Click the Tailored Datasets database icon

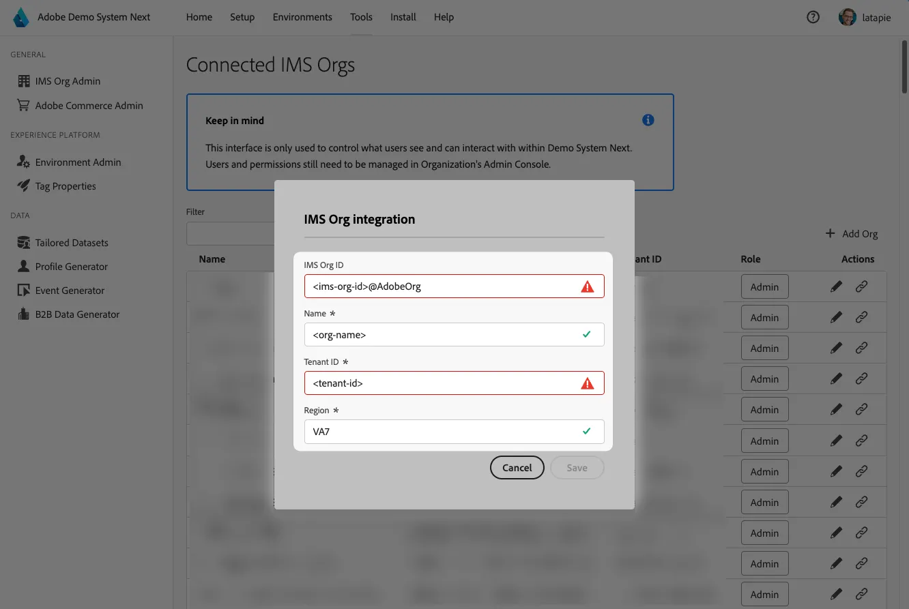click(24, 243)
